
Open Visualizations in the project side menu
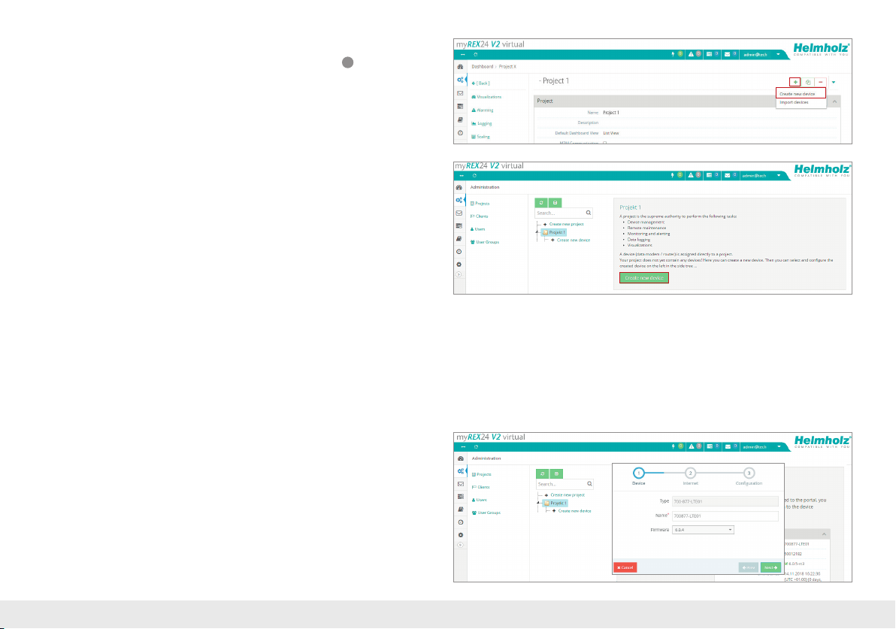(x=486, y=97)
